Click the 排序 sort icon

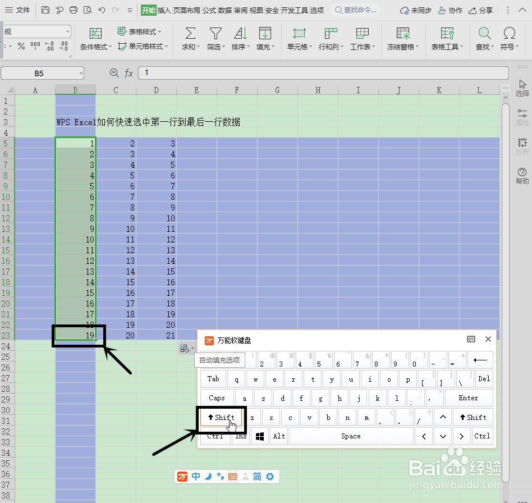click(x=240, y=33)
